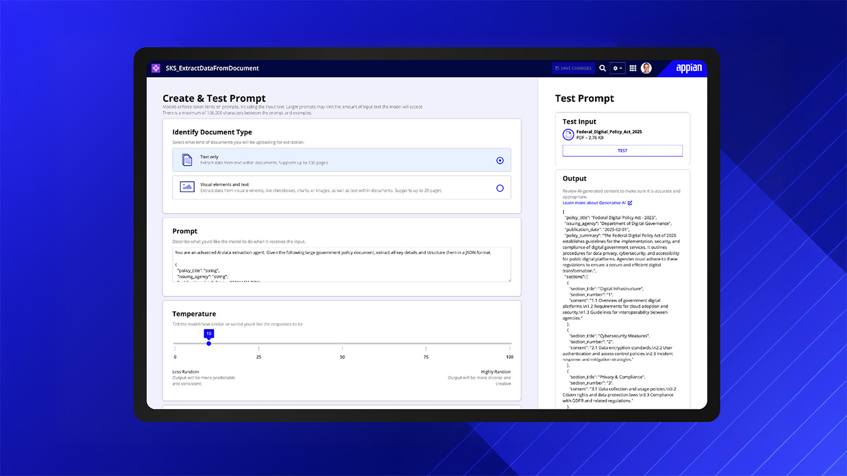
Task: Click the SAVE CHANGES button
Action: tap(573, 68)
